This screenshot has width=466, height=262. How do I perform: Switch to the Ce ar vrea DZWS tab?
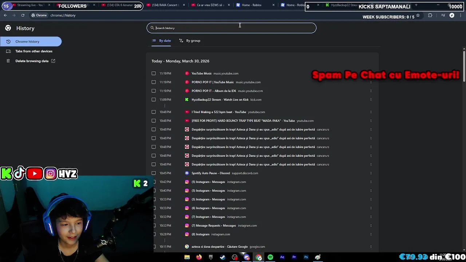click(210, 5)
